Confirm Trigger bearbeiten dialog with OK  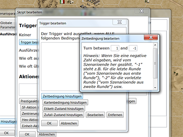pos(49,123)
